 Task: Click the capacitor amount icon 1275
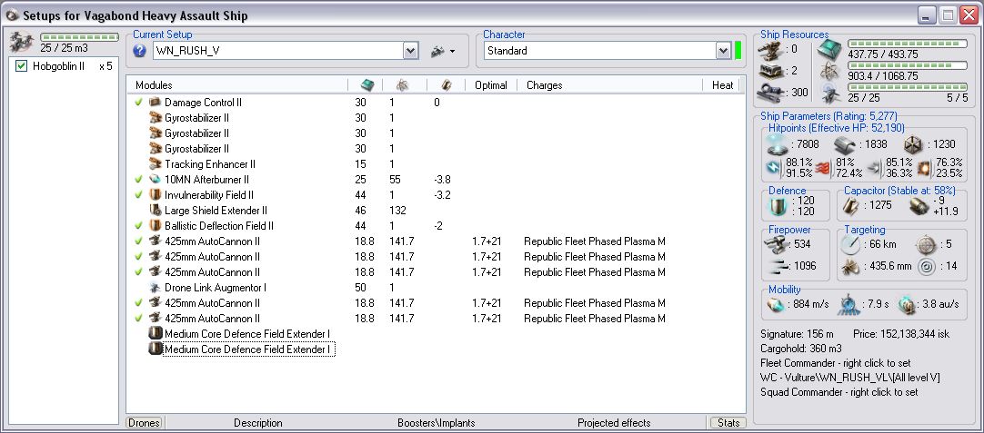point(851,205)
